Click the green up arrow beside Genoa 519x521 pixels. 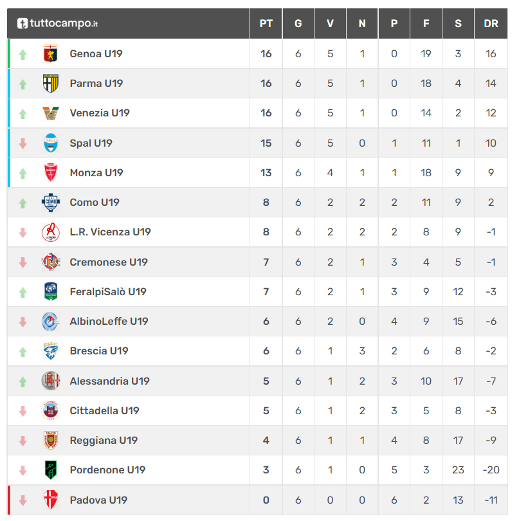[23, 54]
